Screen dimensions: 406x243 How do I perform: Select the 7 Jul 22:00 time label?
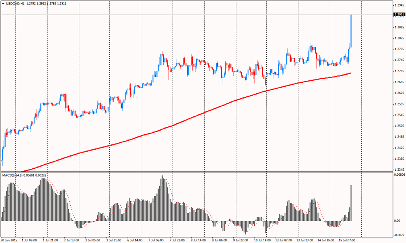click(x=177, y=241)
